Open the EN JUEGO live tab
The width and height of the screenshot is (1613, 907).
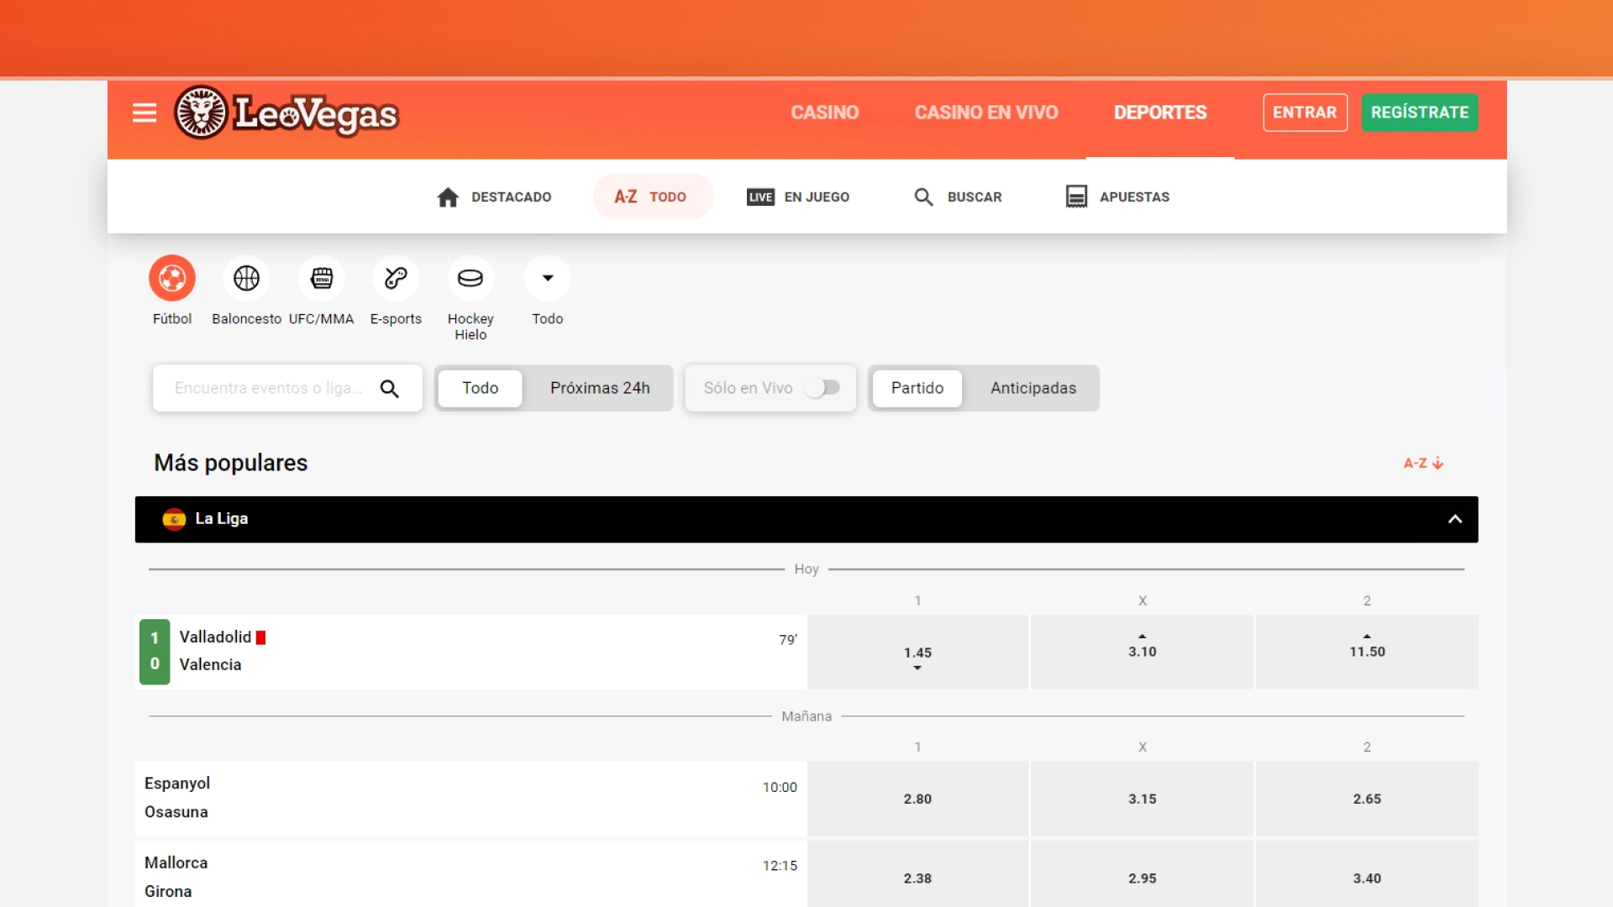798,197
